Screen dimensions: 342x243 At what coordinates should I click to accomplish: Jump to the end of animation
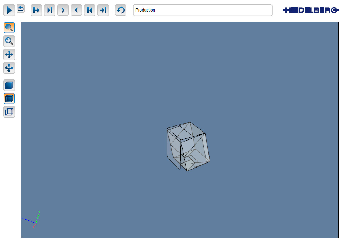point(103,10)
